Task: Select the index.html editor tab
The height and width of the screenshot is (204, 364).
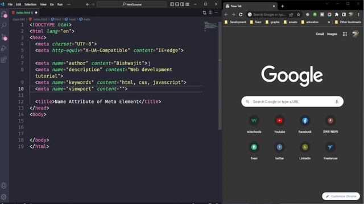Action: point(24,12)
